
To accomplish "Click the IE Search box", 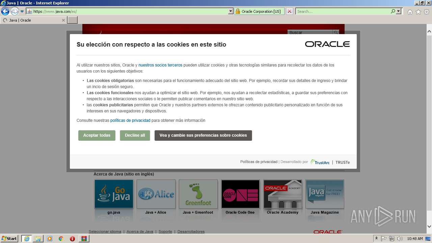I will pyautogui.click(x=343, y=11).
